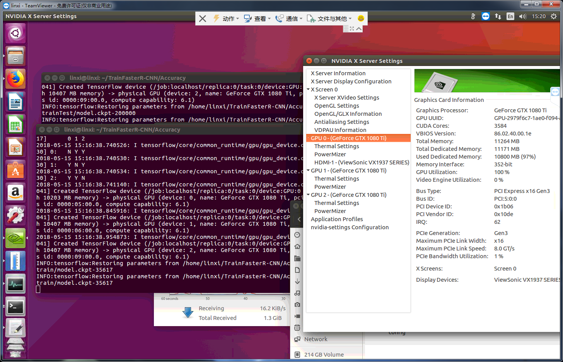Select OpenGL/GLX Information
Screen dimensions: 563x362
(348, 114)
